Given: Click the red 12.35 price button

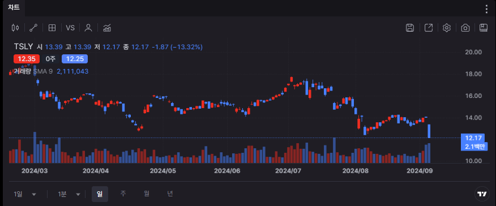Looking at the screenshot, I should pyautogui.click(x=27, y=59).
